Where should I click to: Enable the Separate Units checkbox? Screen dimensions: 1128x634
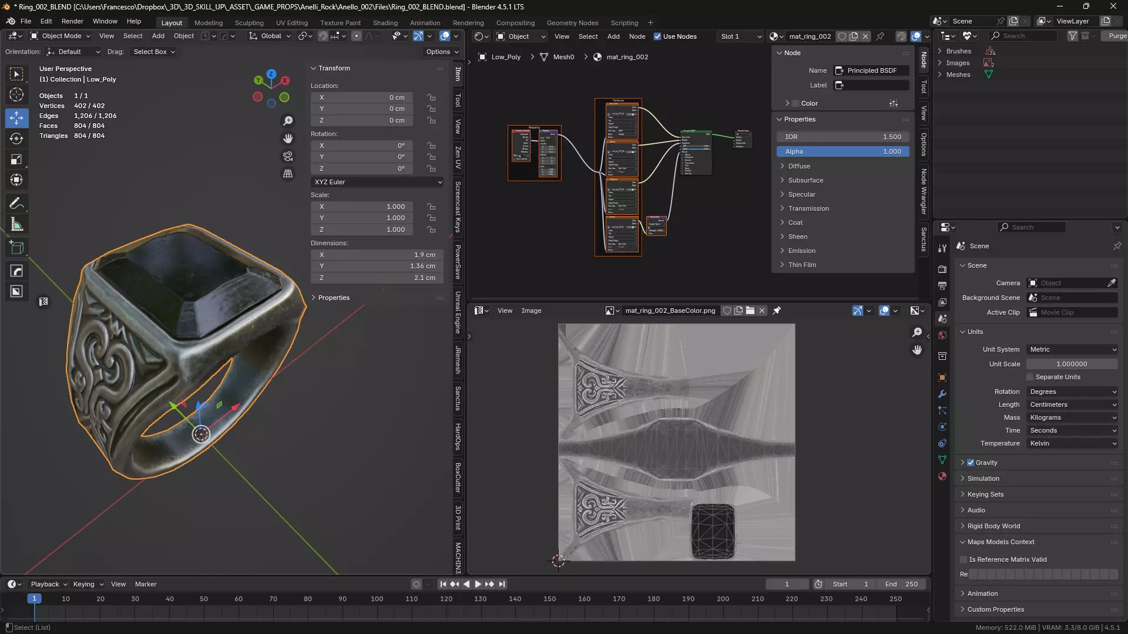click(x=1030, y=377)
